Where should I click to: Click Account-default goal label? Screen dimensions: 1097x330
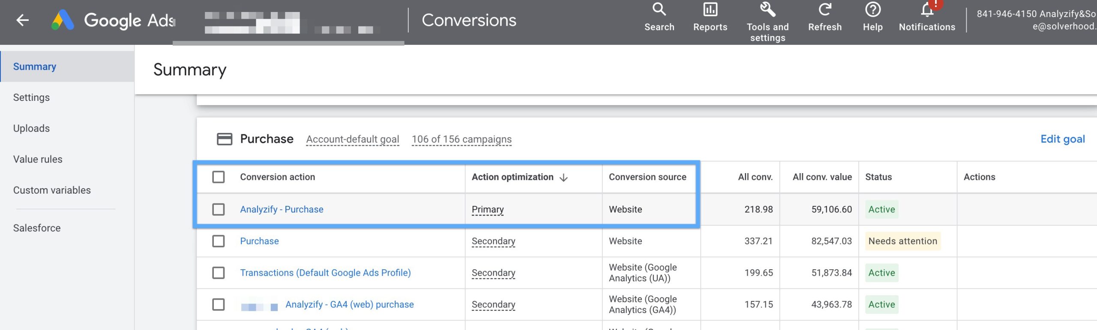point(353,139)
